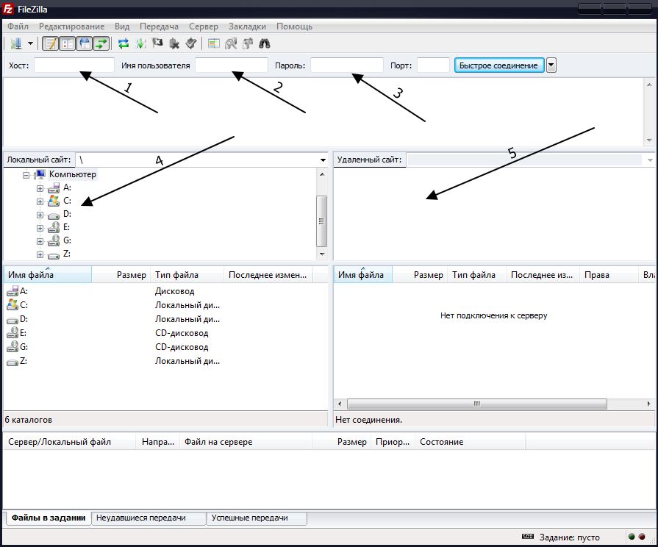This screenshot has width=658, height=547.
Task: Open the Вид menu
Action: coord(122,26)
